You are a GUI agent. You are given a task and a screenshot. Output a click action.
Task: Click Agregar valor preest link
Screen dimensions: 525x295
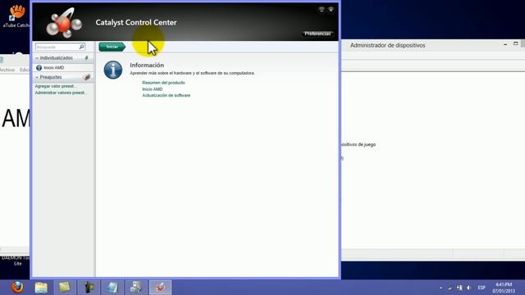56,86
